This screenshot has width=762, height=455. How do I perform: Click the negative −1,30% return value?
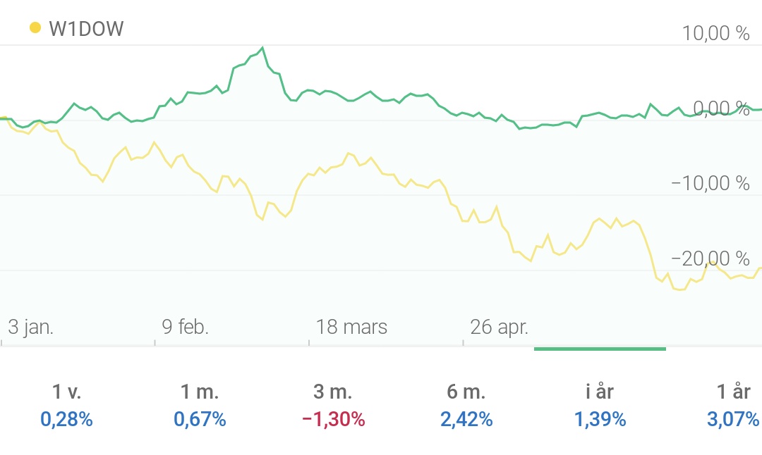(333, 420)
